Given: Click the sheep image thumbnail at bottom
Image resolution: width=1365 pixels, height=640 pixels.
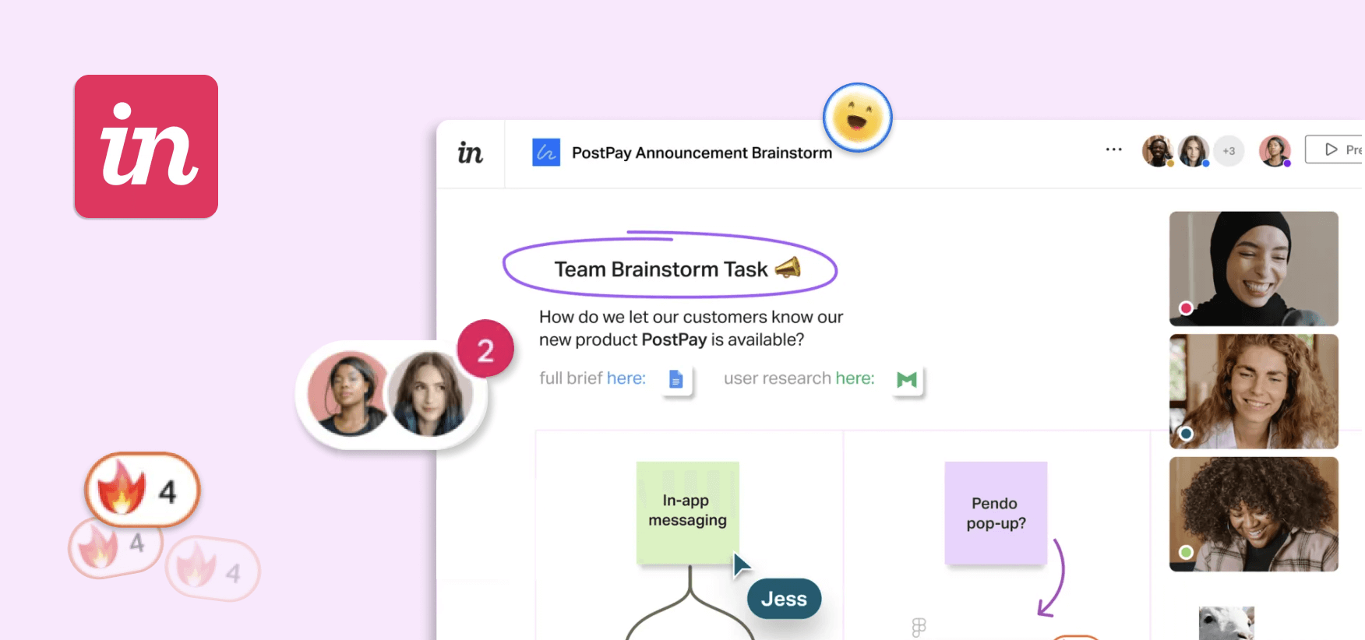Looking at the screenshot, I should coord(1226,623).
